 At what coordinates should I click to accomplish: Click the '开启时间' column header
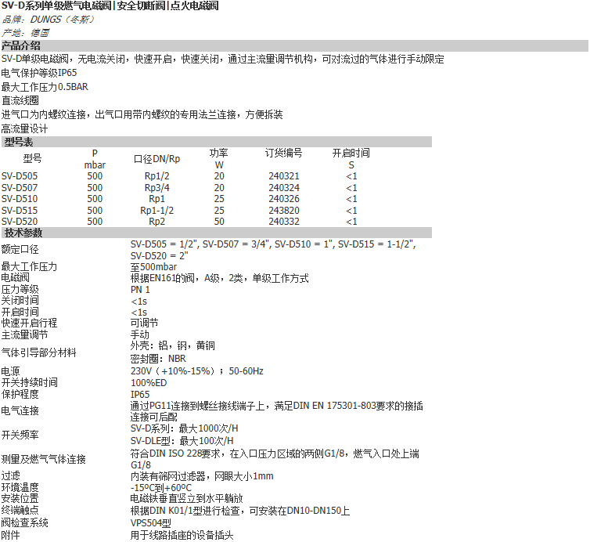351,153
